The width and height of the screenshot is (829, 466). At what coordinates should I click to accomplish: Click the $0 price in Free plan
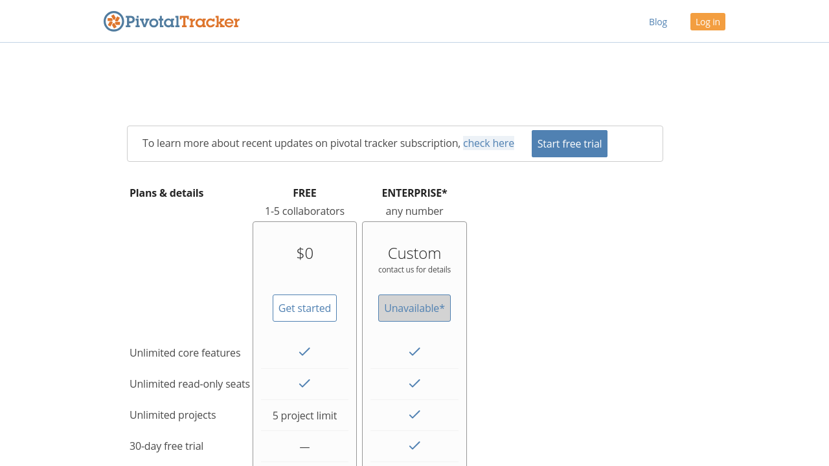pos(304,253)
